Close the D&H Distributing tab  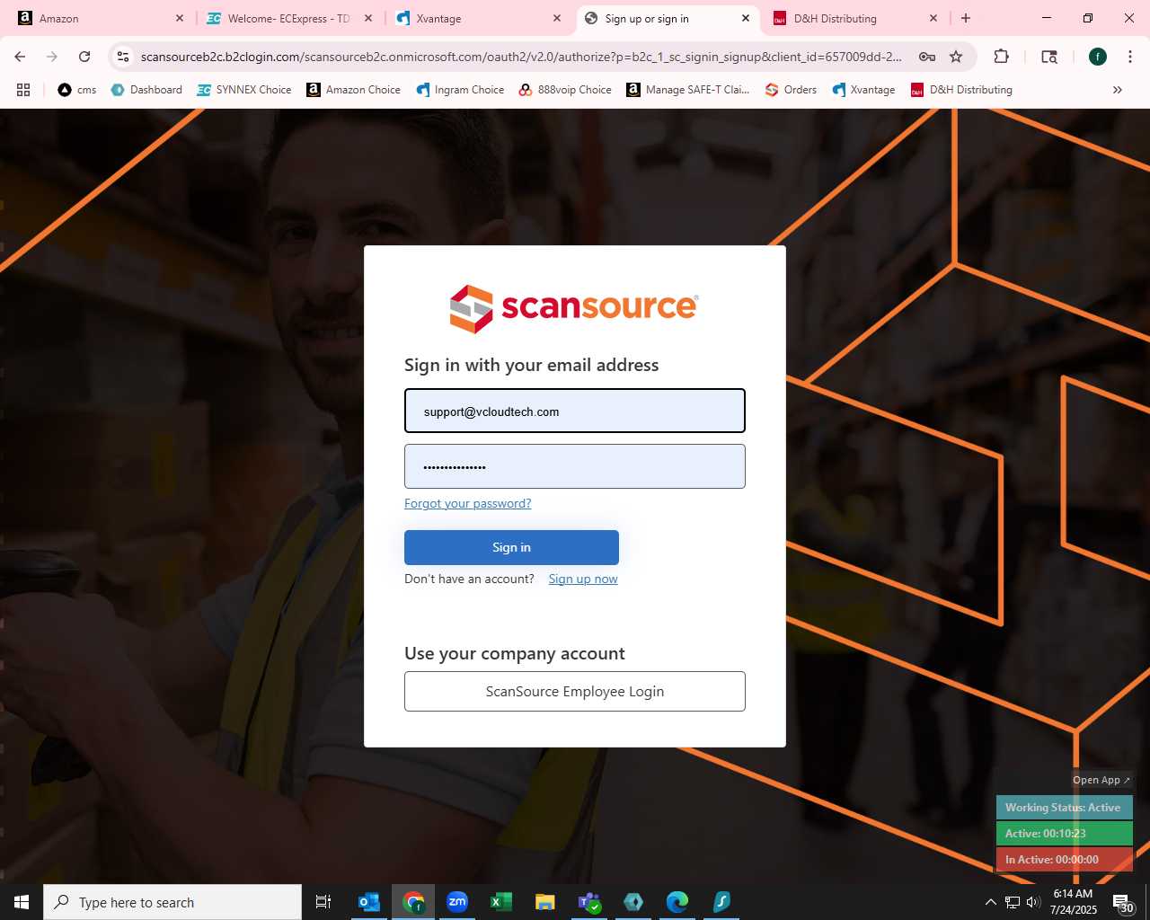933,18
